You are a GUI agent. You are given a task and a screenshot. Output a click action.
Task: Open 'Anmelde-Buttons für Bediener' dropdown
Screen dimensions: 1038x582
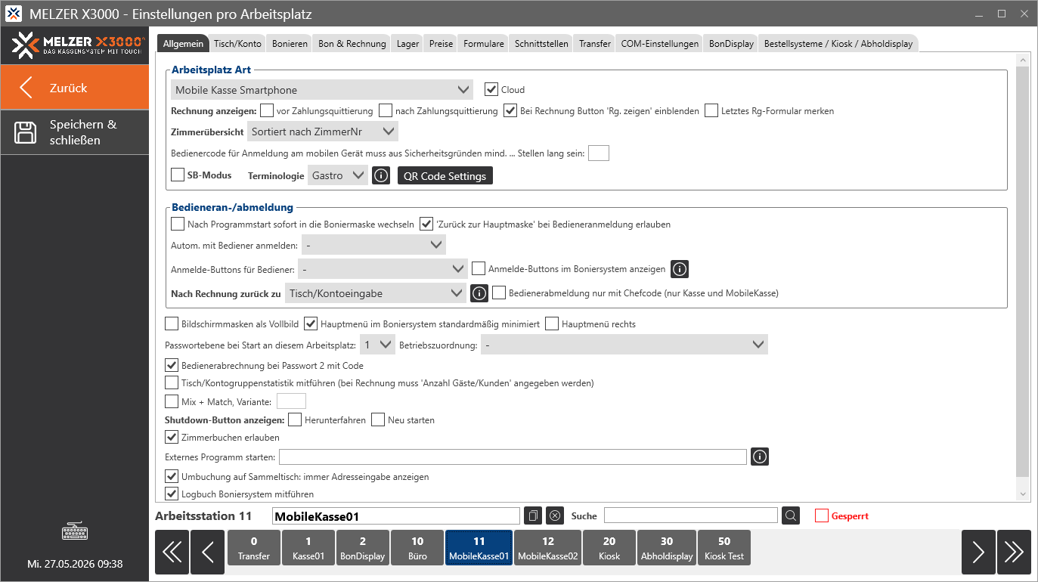point(383,269)
